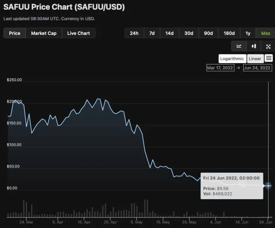Click the 14. Jun date label
275x228 pixels.
point(242,222)
